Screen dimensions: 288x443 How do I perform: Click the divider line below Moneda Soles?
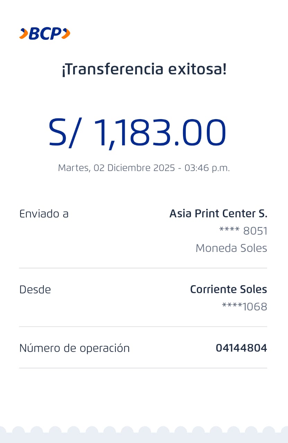143,268
